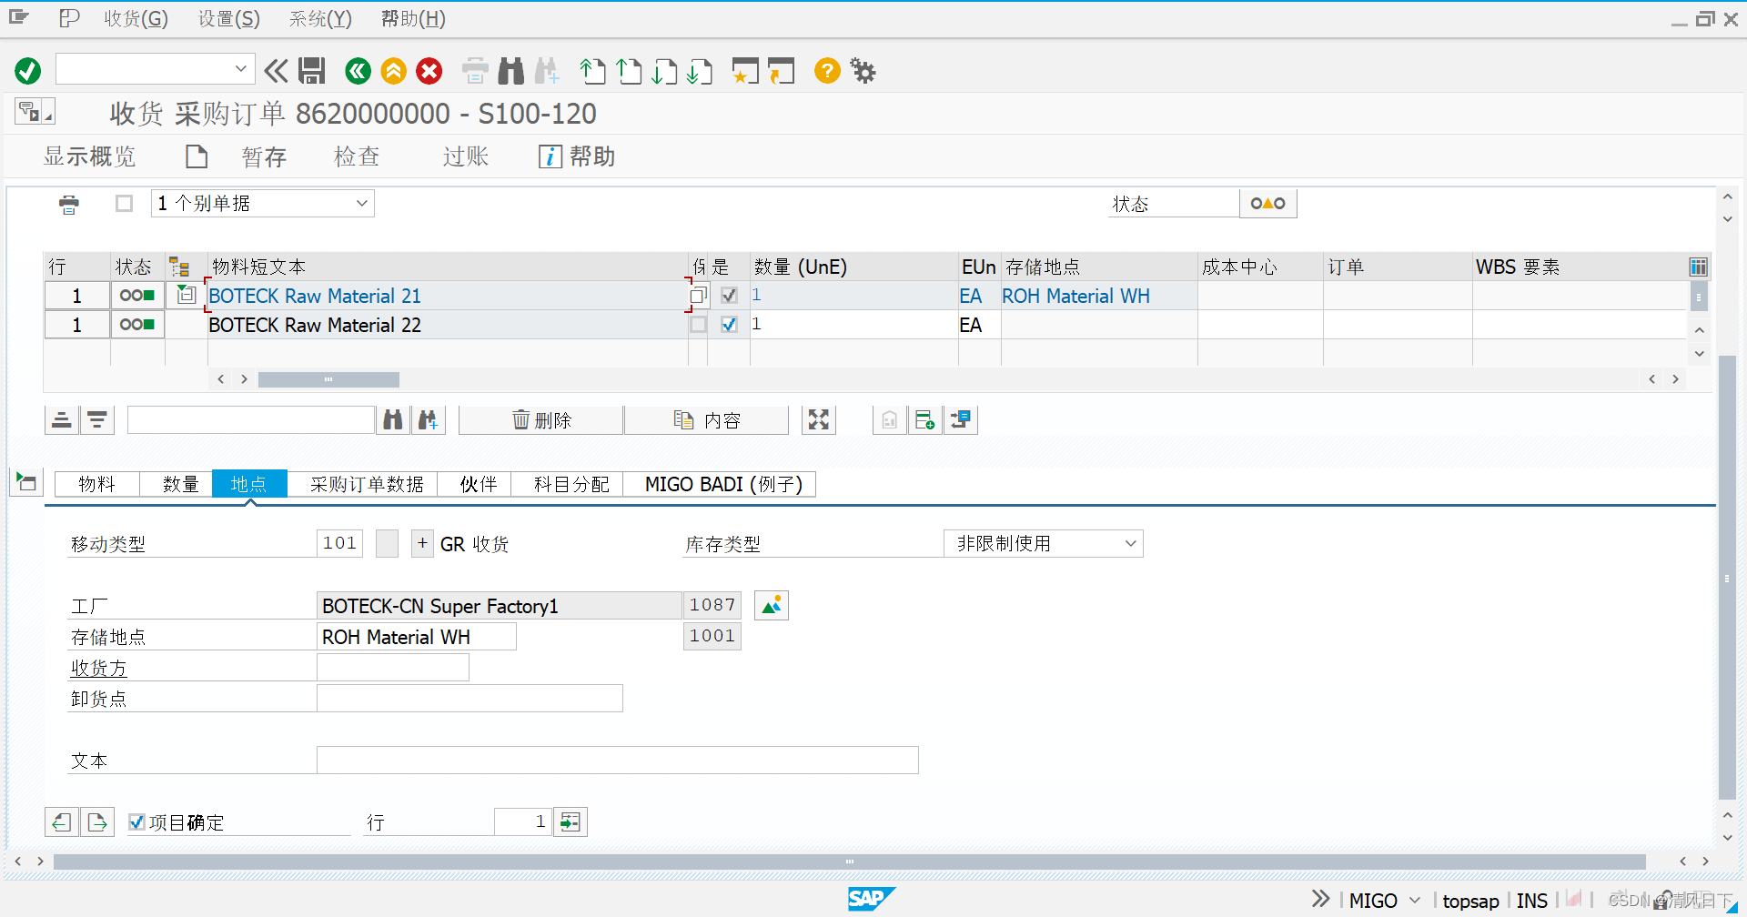Open the 帮助(H) menu
Viewport: 1747px width, 917px height.
coord(413,19)
